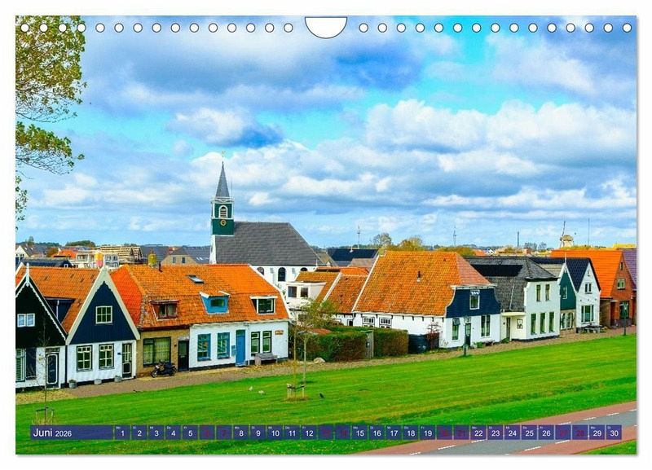Select date cell 17 in the calendar strip
Image resolution: width=652 pixels, height=470 pixels.
pyautogui.click(x=394, y=433)
